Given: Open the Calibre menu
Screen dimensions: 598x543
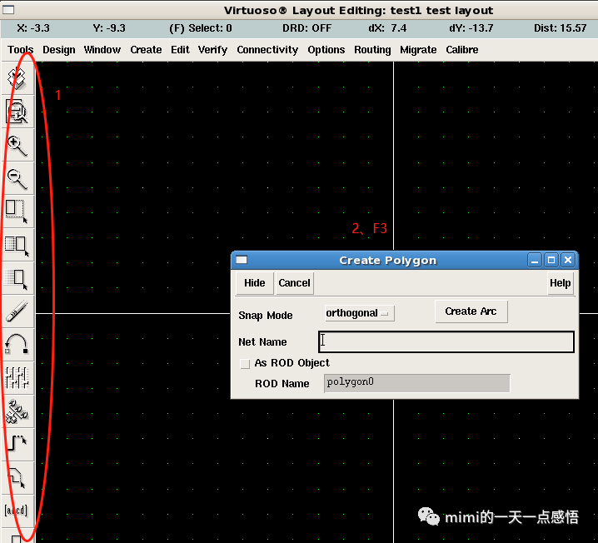Looking at the screenshot, I should (x=462, y=50).
